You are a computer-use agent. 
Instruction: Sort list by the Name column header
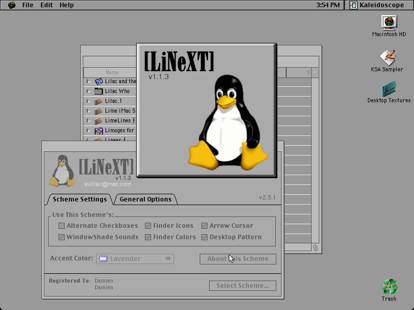[112, 72]
